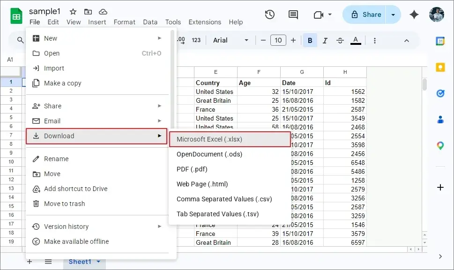Open the View menu

[x=74, y=22]
